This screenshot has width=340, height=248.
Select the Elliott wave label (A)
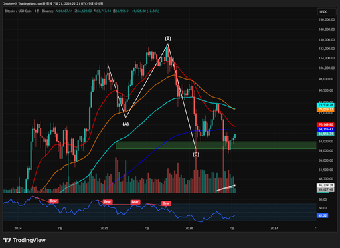click(x=126, y=124)
